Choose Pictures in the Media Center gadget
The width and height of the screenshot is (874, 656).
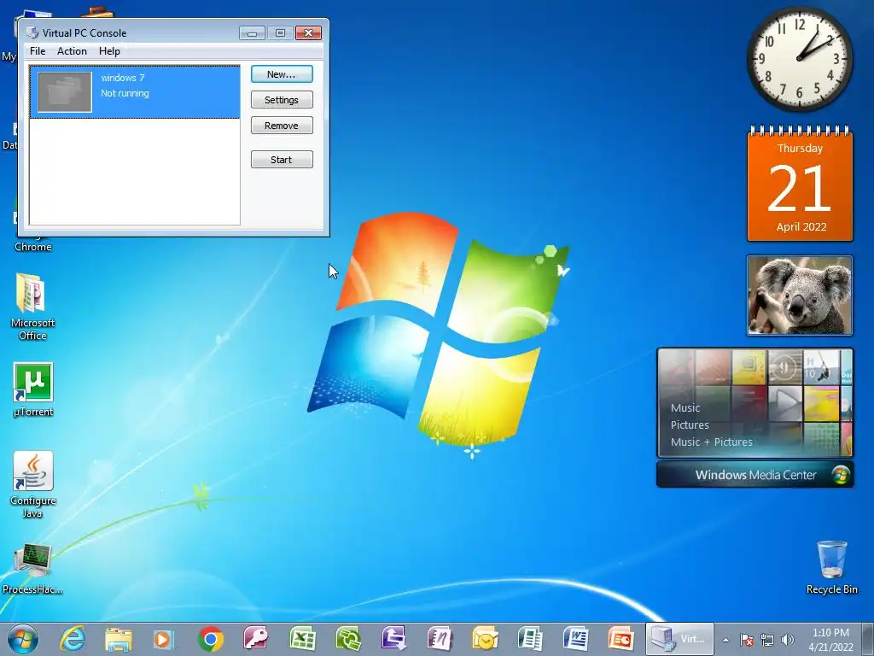tap(690, 425)
